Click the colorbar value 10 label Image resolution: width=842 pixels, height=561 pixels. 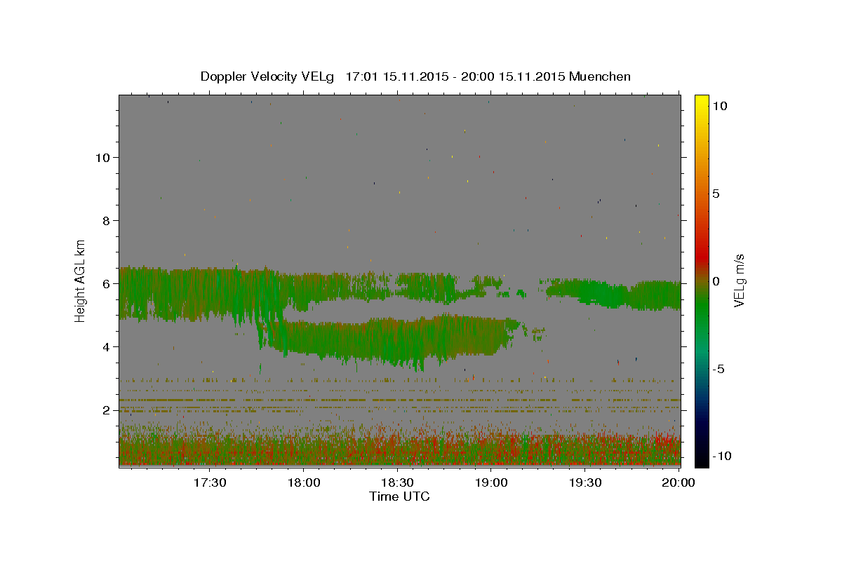coord(720,105)
